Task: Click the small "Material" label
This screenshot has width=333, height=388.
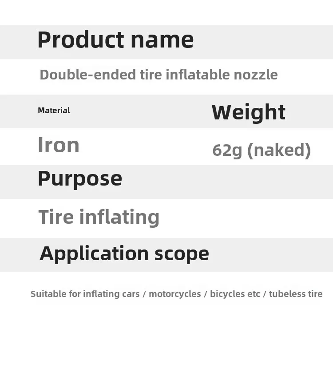Action: point(54,111)
